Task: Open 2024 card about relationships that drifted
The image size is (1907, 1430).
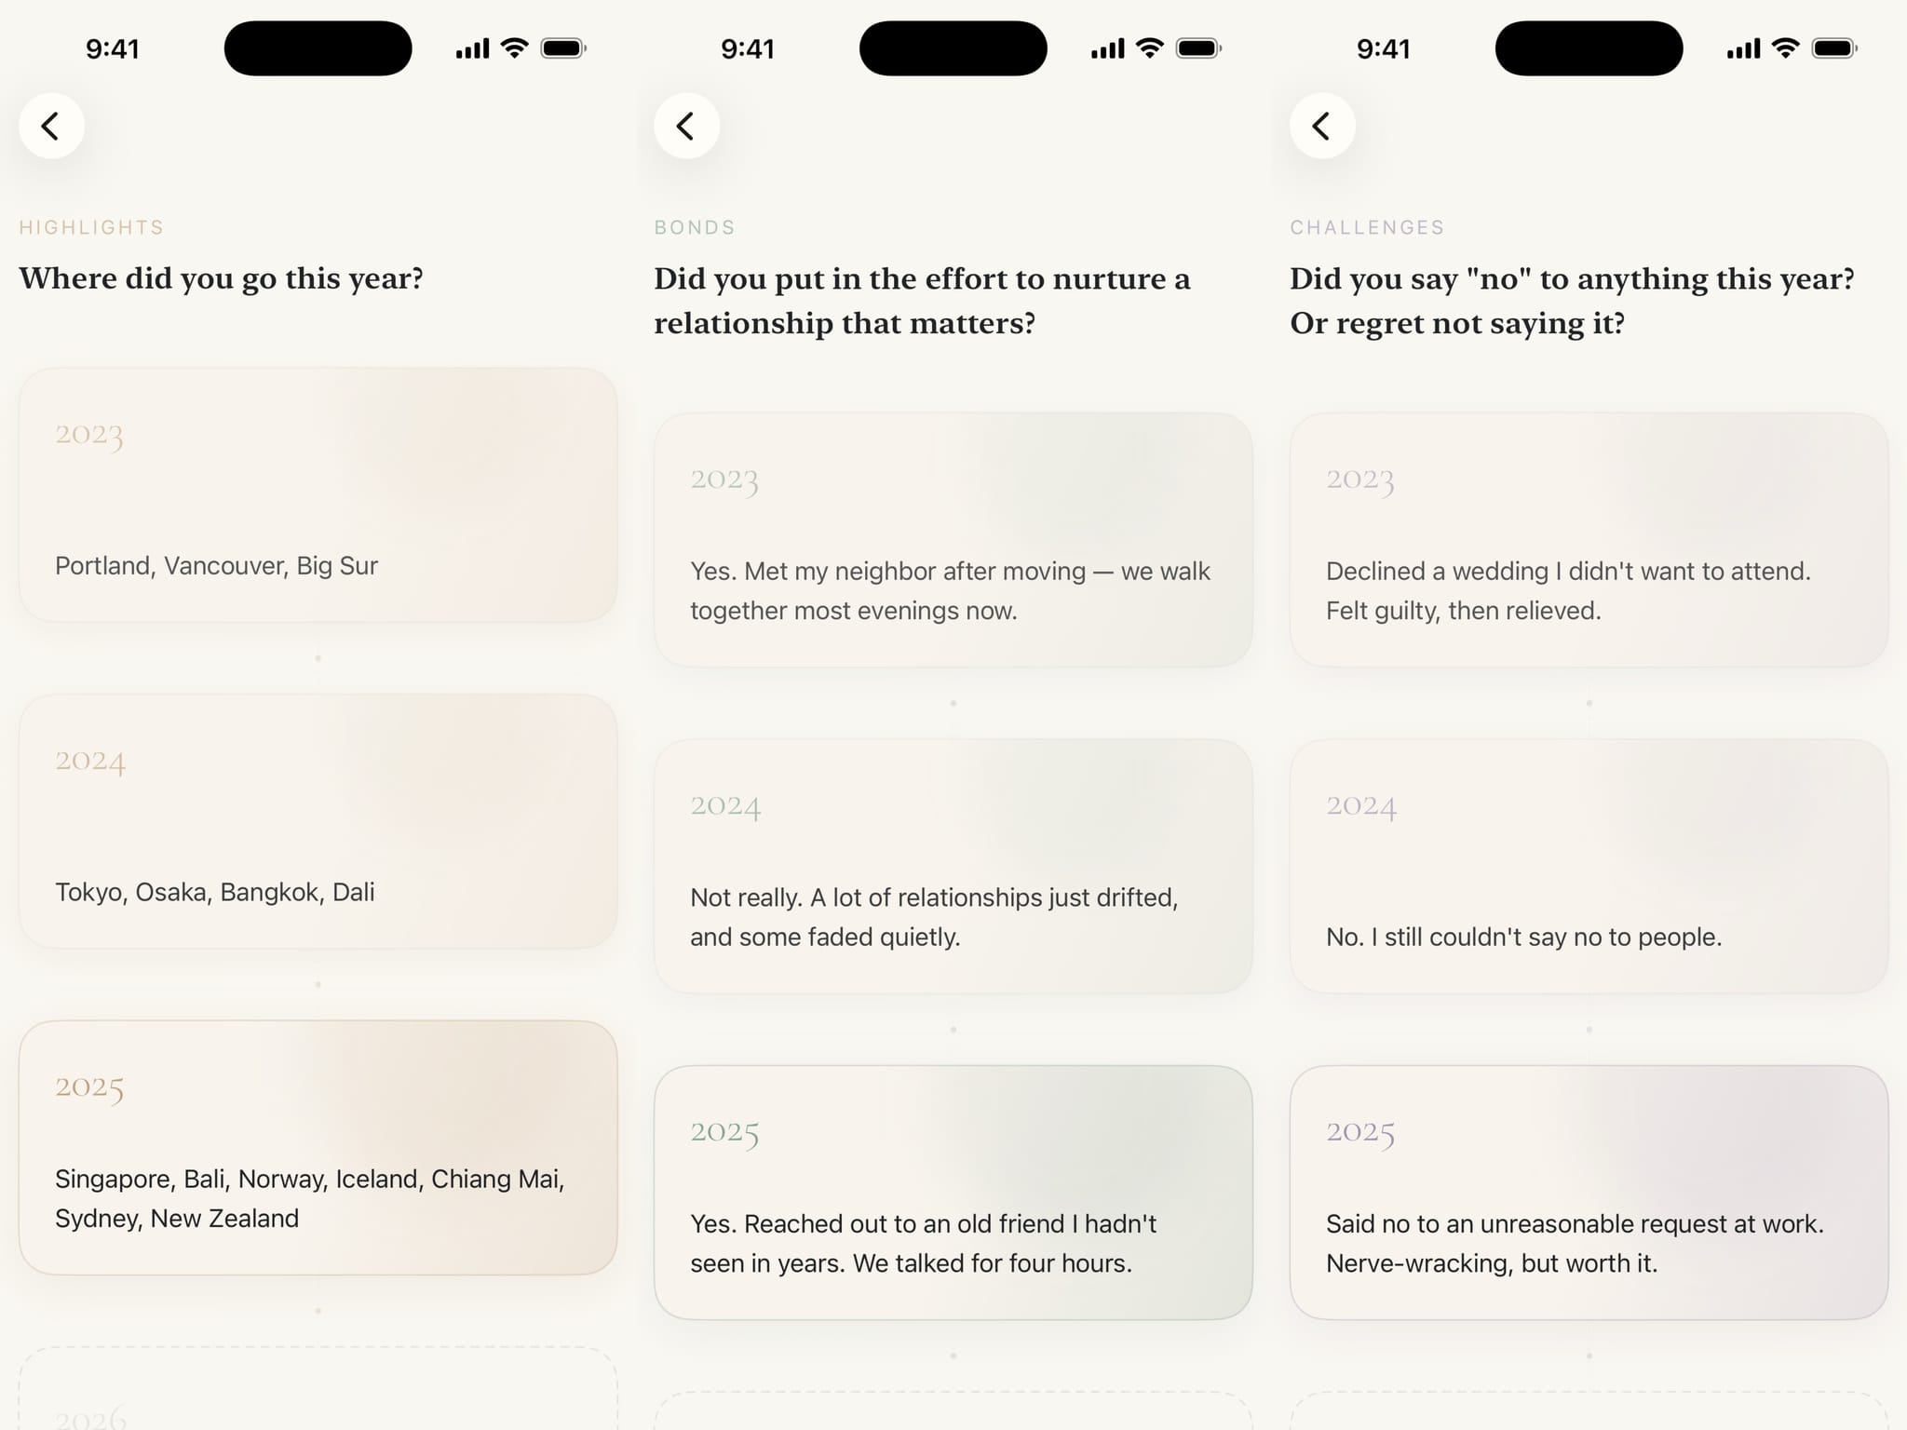Action: (x=953, y=866)
